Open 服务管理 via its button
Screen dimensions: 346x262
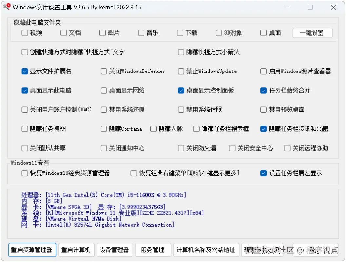[153, 250]
